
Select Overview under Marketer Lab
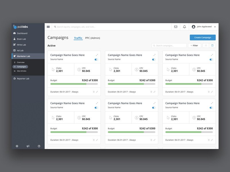[20, 62]
